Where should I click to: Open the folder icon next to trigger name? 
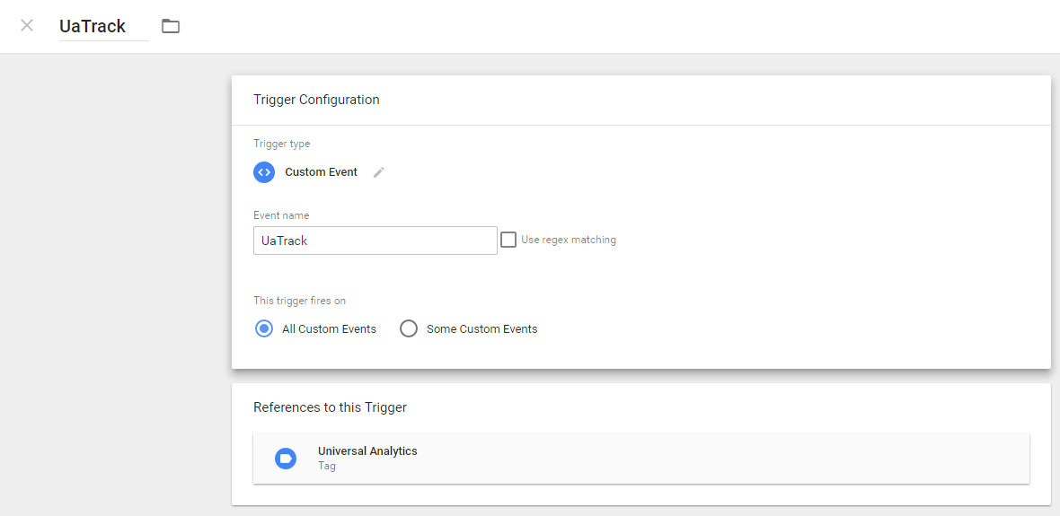[x=171, y=26]
